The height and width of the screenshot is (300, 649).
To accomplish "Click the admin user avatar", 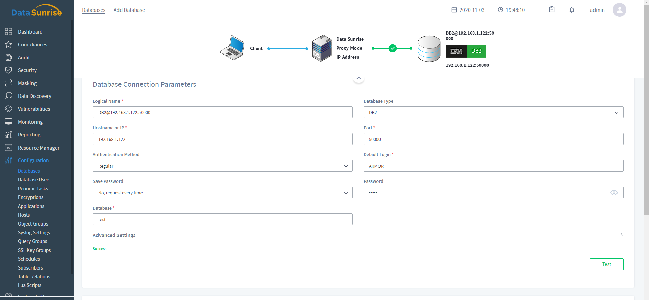I will coord(619,10).
